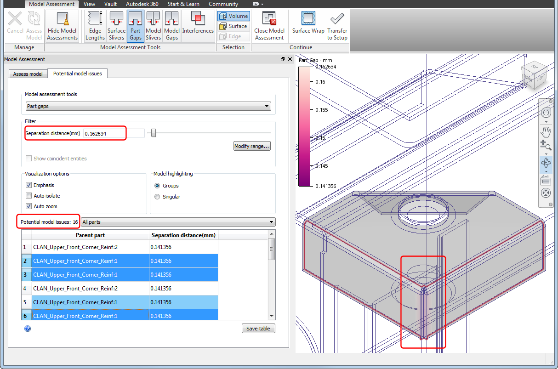
Task: Expand the steering wheel dropdown arrow
Action: tap(546, 122)
